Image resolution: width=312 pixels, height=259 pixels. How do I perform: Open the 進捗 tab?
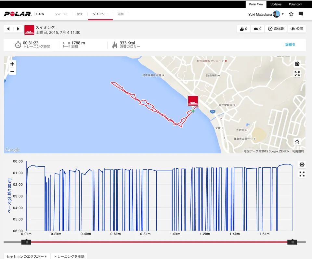(x=121, y=14)
